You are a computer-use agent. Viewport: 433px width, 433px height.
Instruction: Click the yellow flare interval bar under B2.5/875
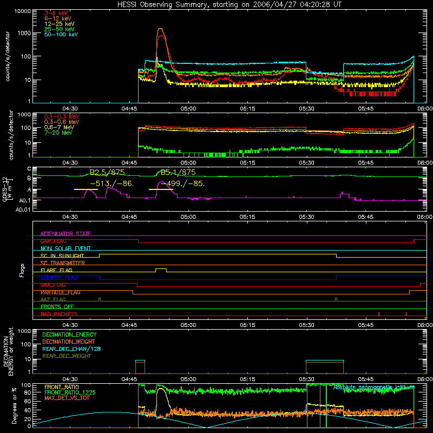(86, 189)
